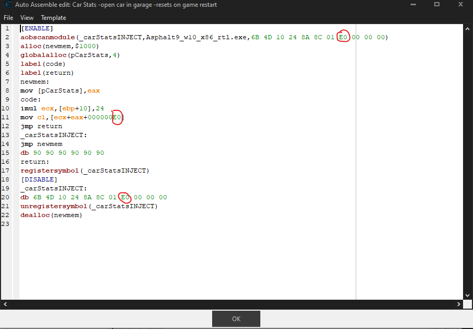Click the jmp newmem line
This screenshot has width=473, height=329.
click(41, 144)
